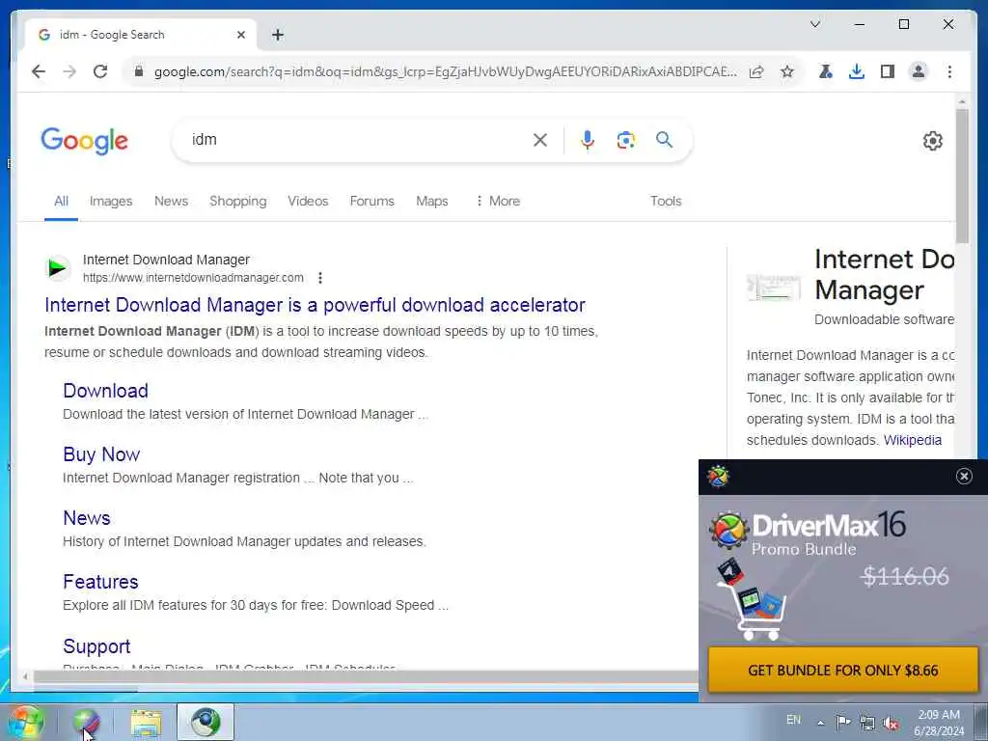Click the taskbar clock 2:09 AM
This screenshot has width=988, height=741.
(939, 723)
